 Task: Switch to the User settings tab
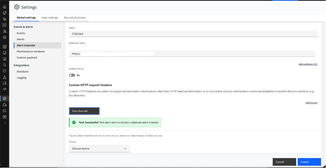(50, 18)
